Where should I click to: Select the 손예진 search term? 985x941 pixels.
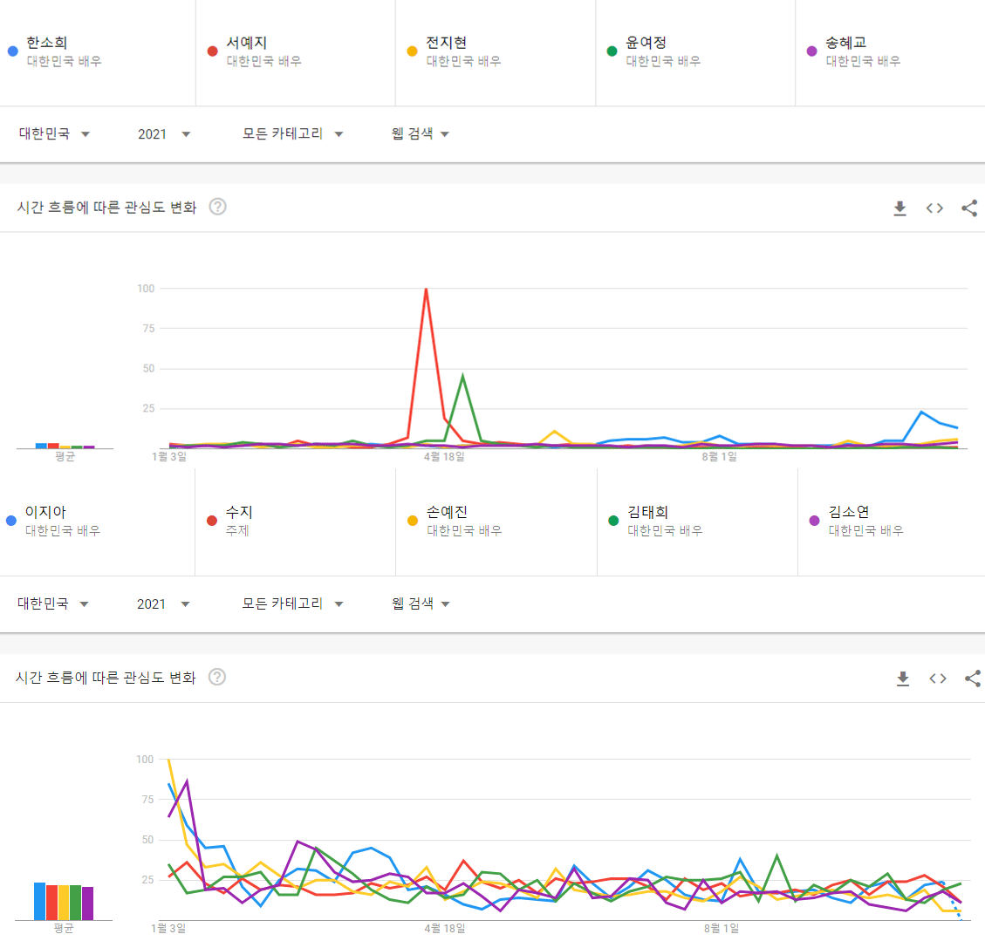coord(448,512)
